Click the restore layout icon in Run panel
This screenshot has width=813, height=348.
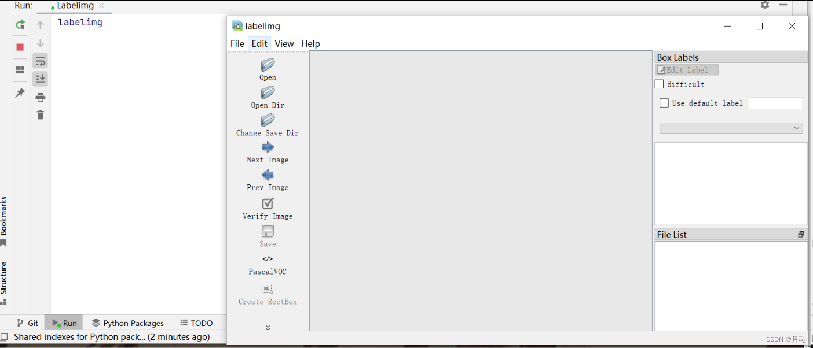pos(20,70)
